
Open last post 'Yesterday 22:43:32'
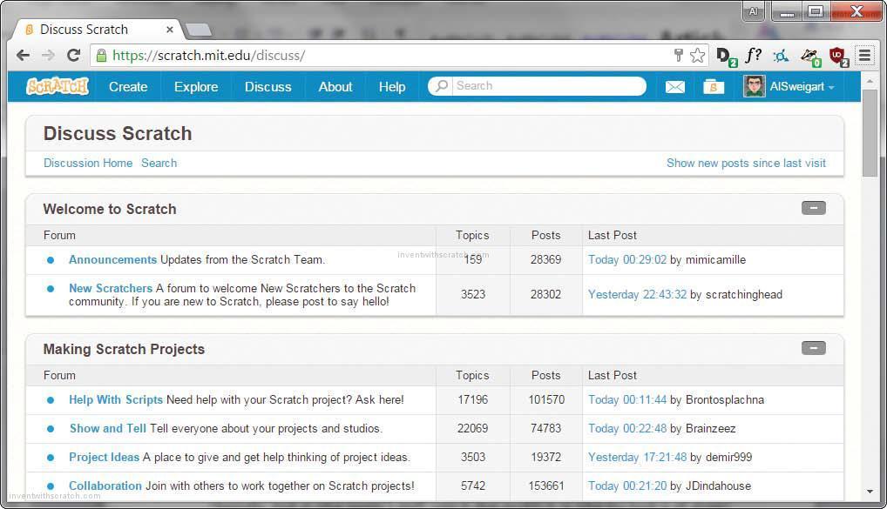pyautogui.click(x=637, y=294)
